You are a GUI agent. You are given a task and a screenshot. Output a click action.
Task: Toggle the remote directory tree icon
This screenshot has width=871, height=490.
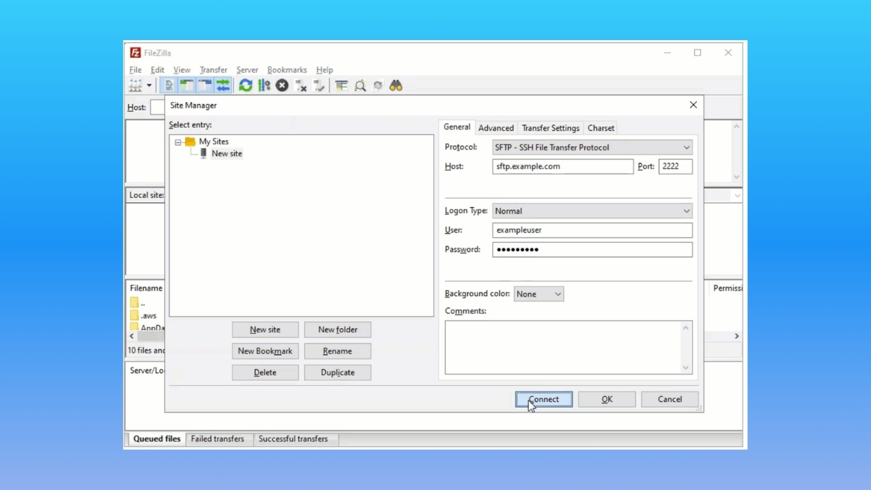coord(205,86)
